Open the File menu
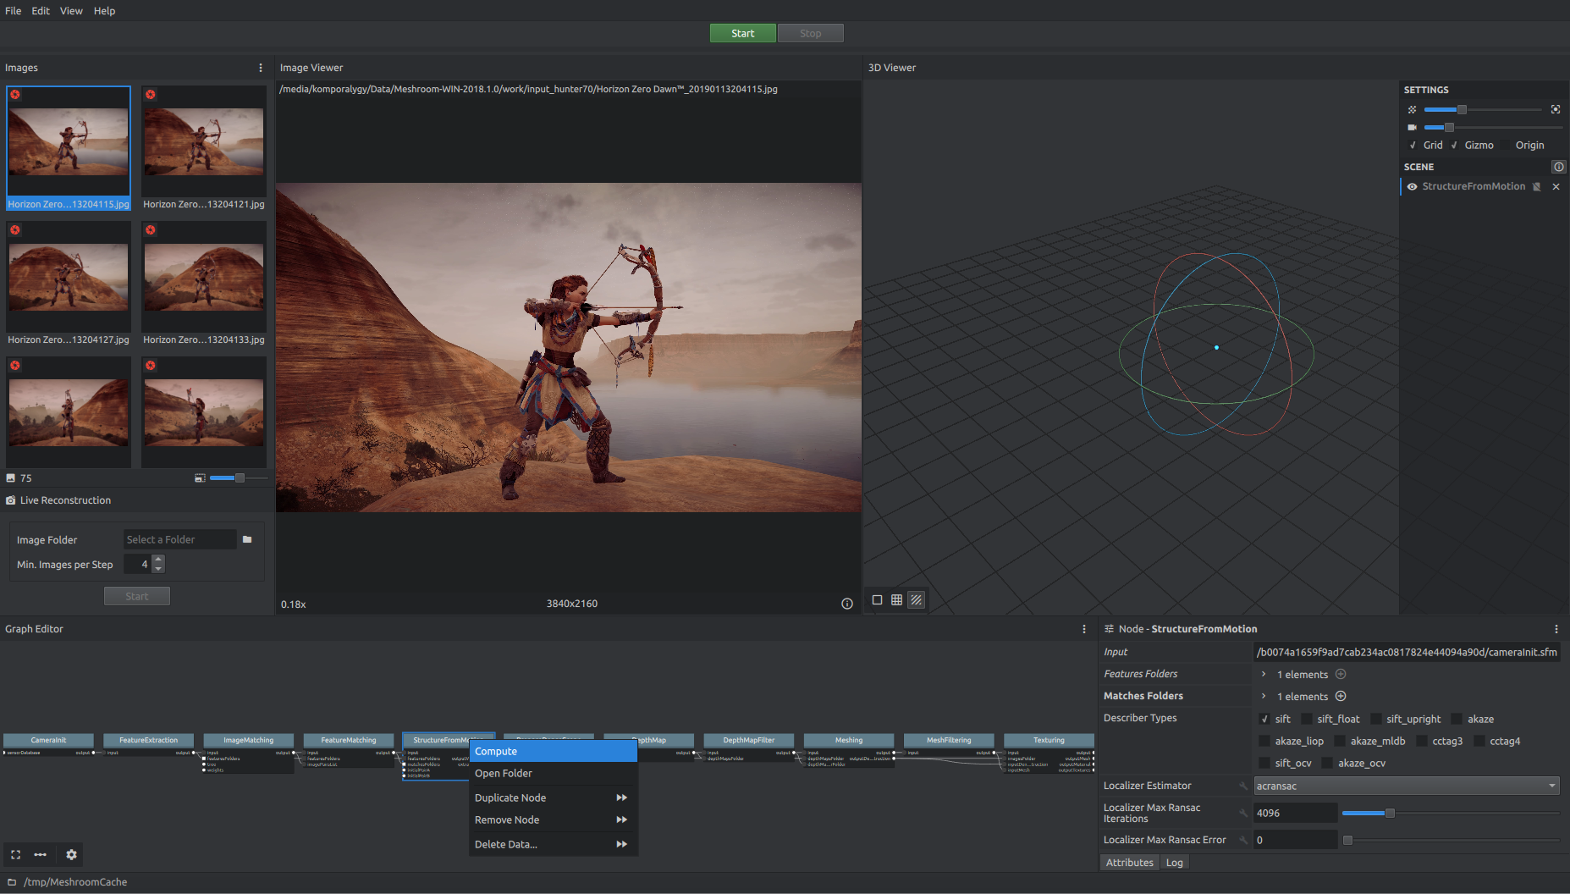 (14, 11)
